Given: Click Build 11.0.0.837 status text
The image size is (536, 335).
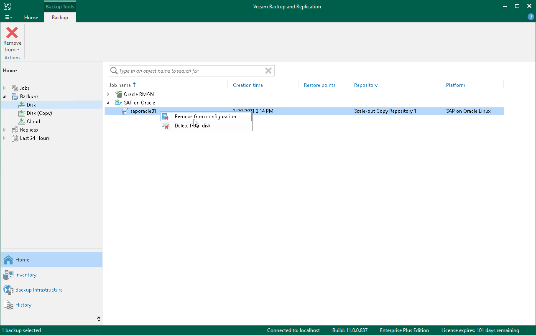Looking at the screenshot, I should tap(350, 330).
